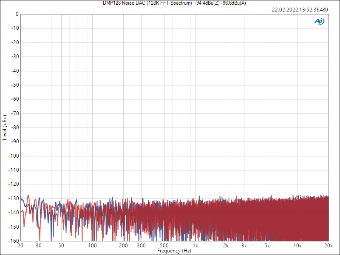Click the '-160' level tick label

point(14,241)
